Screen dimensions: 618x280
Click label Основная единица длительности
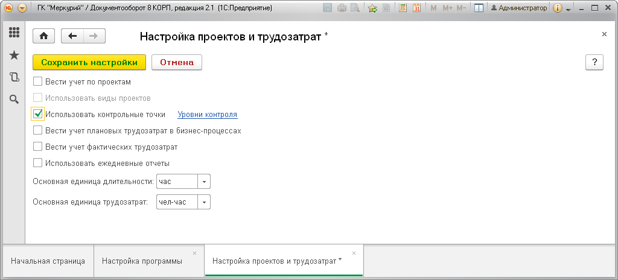tap(94, 182)
